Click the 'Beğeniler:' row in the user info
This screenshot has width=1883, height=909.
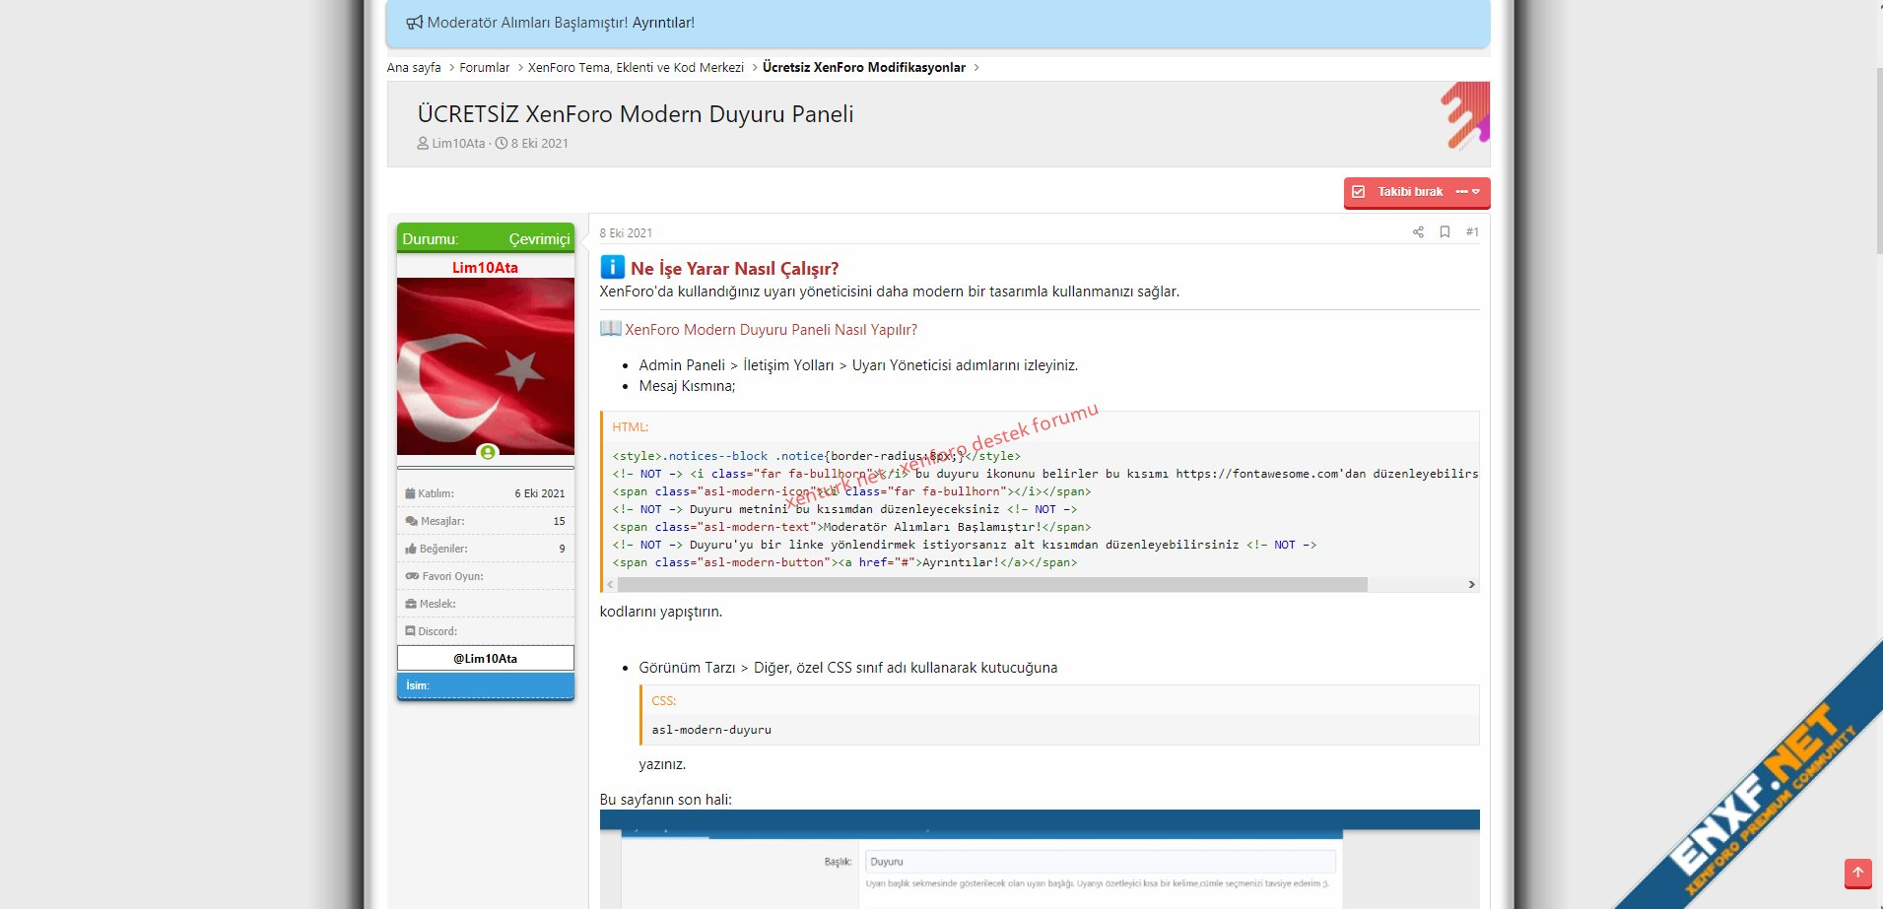click(486, 549)
